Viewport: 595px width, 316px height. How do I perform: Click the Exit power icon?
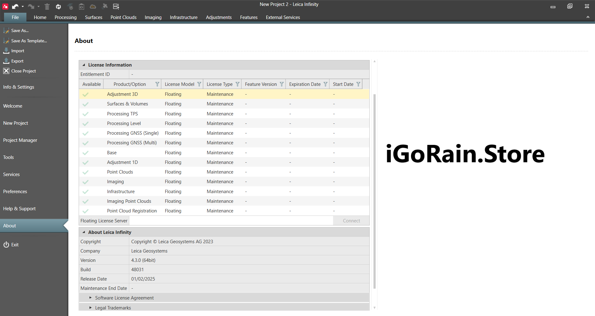click(x=6, y=245)
